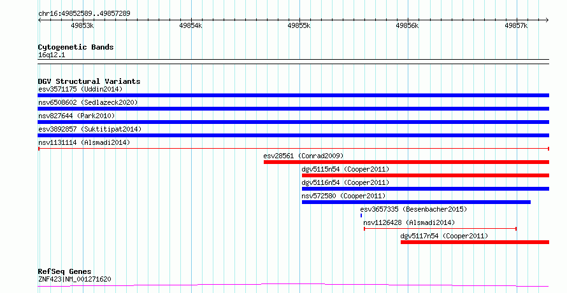Select the blue bar under esv3892857
This screenshot has height=293, width=567.
click(x=293, y=135)
